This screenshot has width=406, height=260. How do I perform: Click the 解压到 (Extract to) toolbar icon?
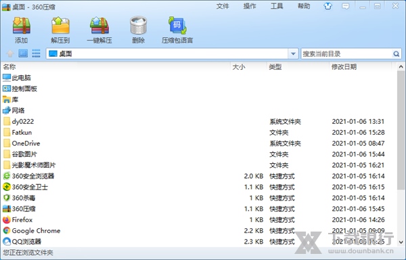click(60, 26)
